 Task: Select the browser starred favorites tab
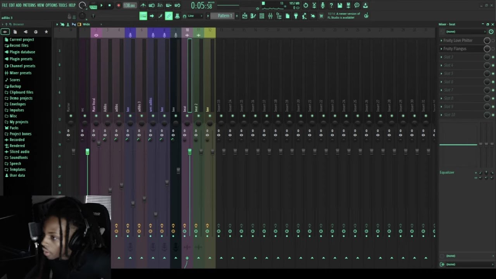[46, 32]
